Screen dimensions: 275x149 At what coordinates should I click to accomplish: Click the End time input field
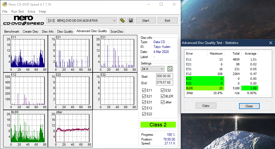click(x=165, y=83)
